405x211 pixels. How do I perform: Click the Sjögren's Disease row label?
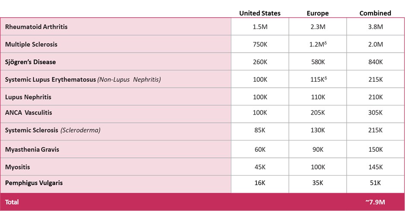(30, 62)
